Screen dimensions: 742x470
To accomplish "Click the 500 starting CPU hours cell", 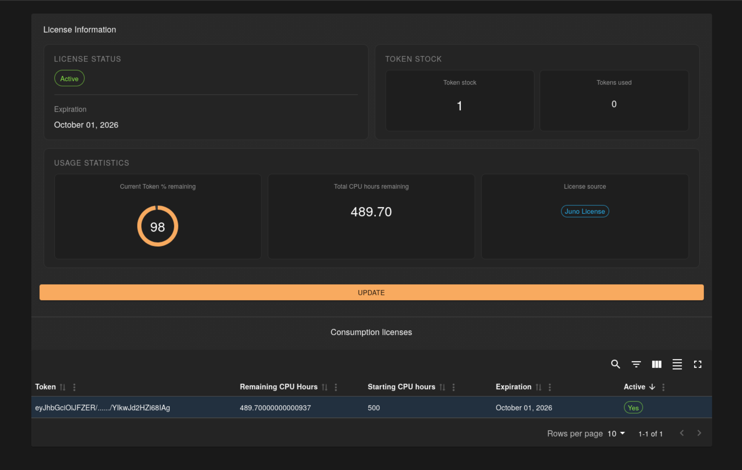I will coord(373,408).
